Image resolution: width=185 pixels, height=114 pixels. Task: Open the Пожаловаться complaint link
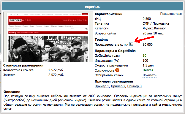tap(171, 14)
